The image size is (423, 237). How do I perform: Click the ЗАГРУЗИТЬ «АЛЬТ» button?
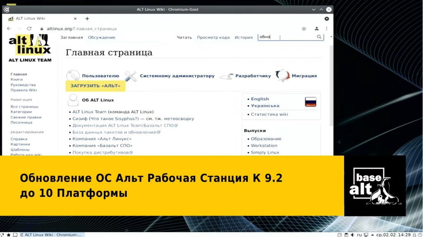[x=95, y=86]
